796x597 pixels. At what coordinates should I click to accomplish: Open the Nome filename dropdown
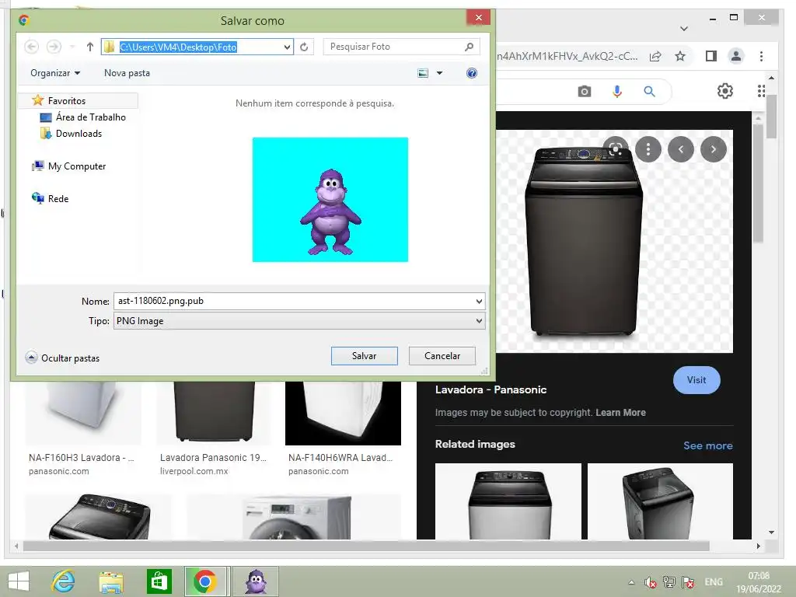point(479,302)
